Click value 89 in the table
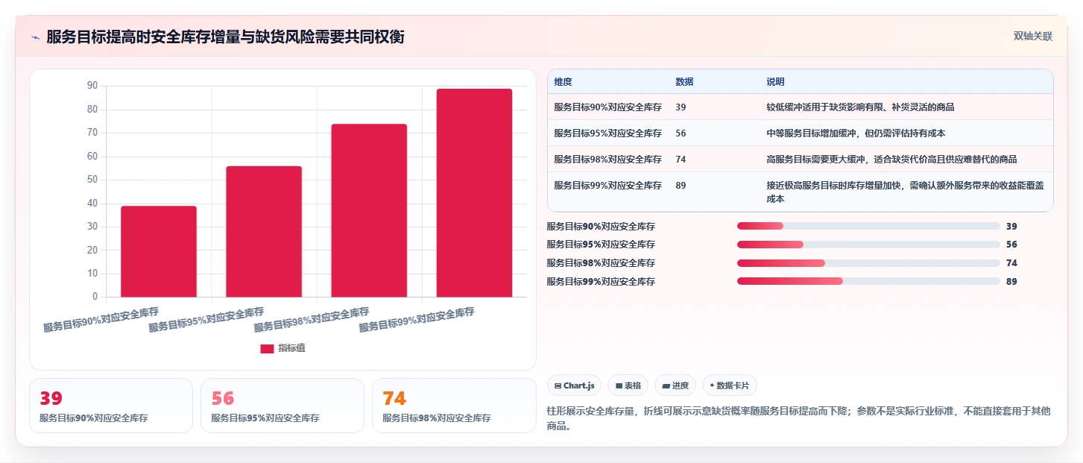Image resolution: width=1083 pixels, height=463 pixels. point(681,186)
